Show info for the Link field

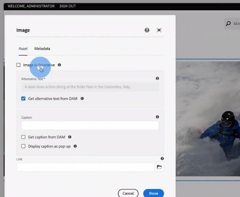pos(162,159)
